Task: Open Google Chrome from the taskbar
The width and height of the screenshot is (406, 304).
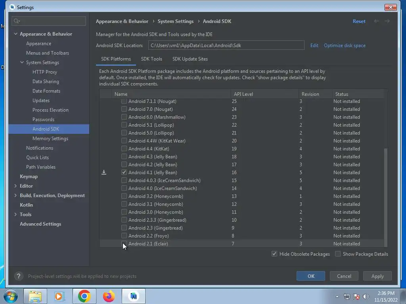Action: click(84, 296)
